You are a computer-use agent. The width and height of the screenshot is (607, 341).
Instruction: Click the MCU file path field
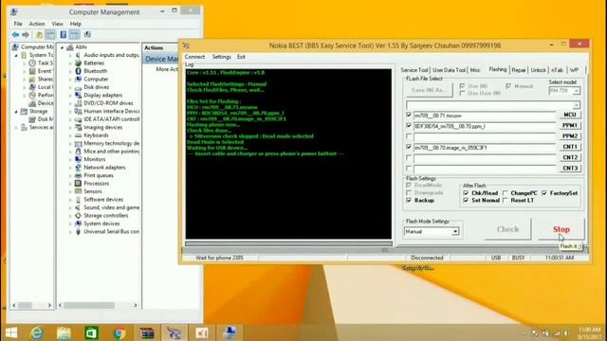pyautogui.click(x=485, y=116)
